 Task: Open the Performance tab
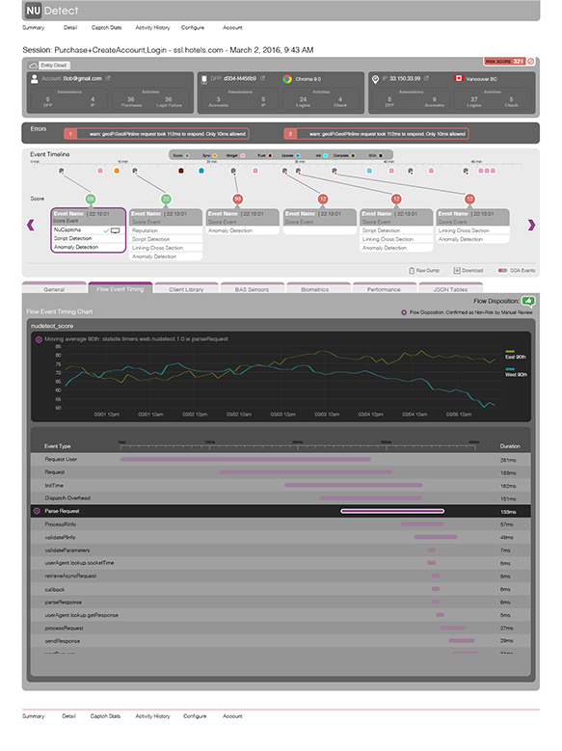384,287
